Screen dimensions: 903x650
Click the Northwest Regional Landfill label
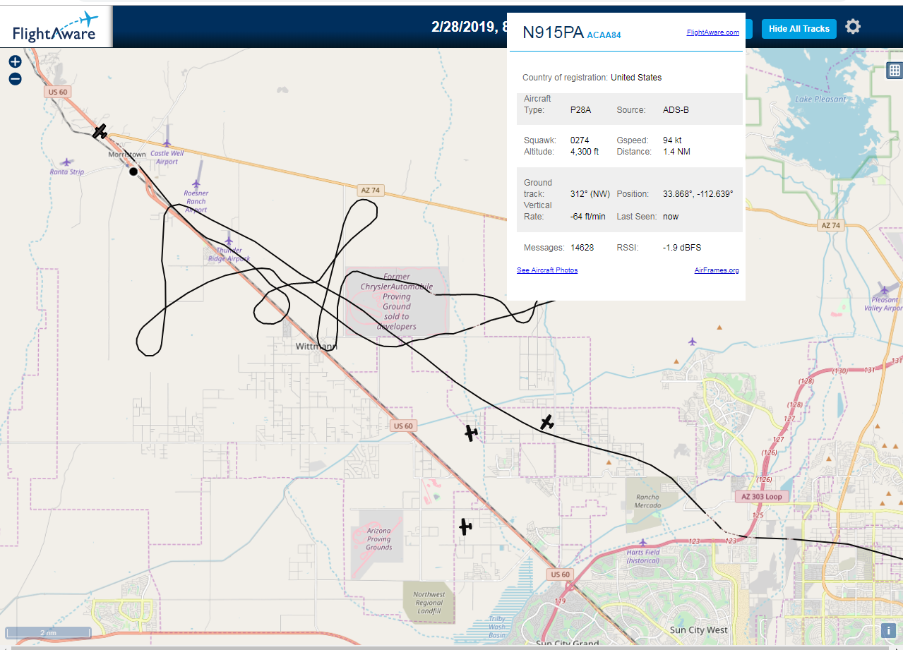[x=429, y=603]
